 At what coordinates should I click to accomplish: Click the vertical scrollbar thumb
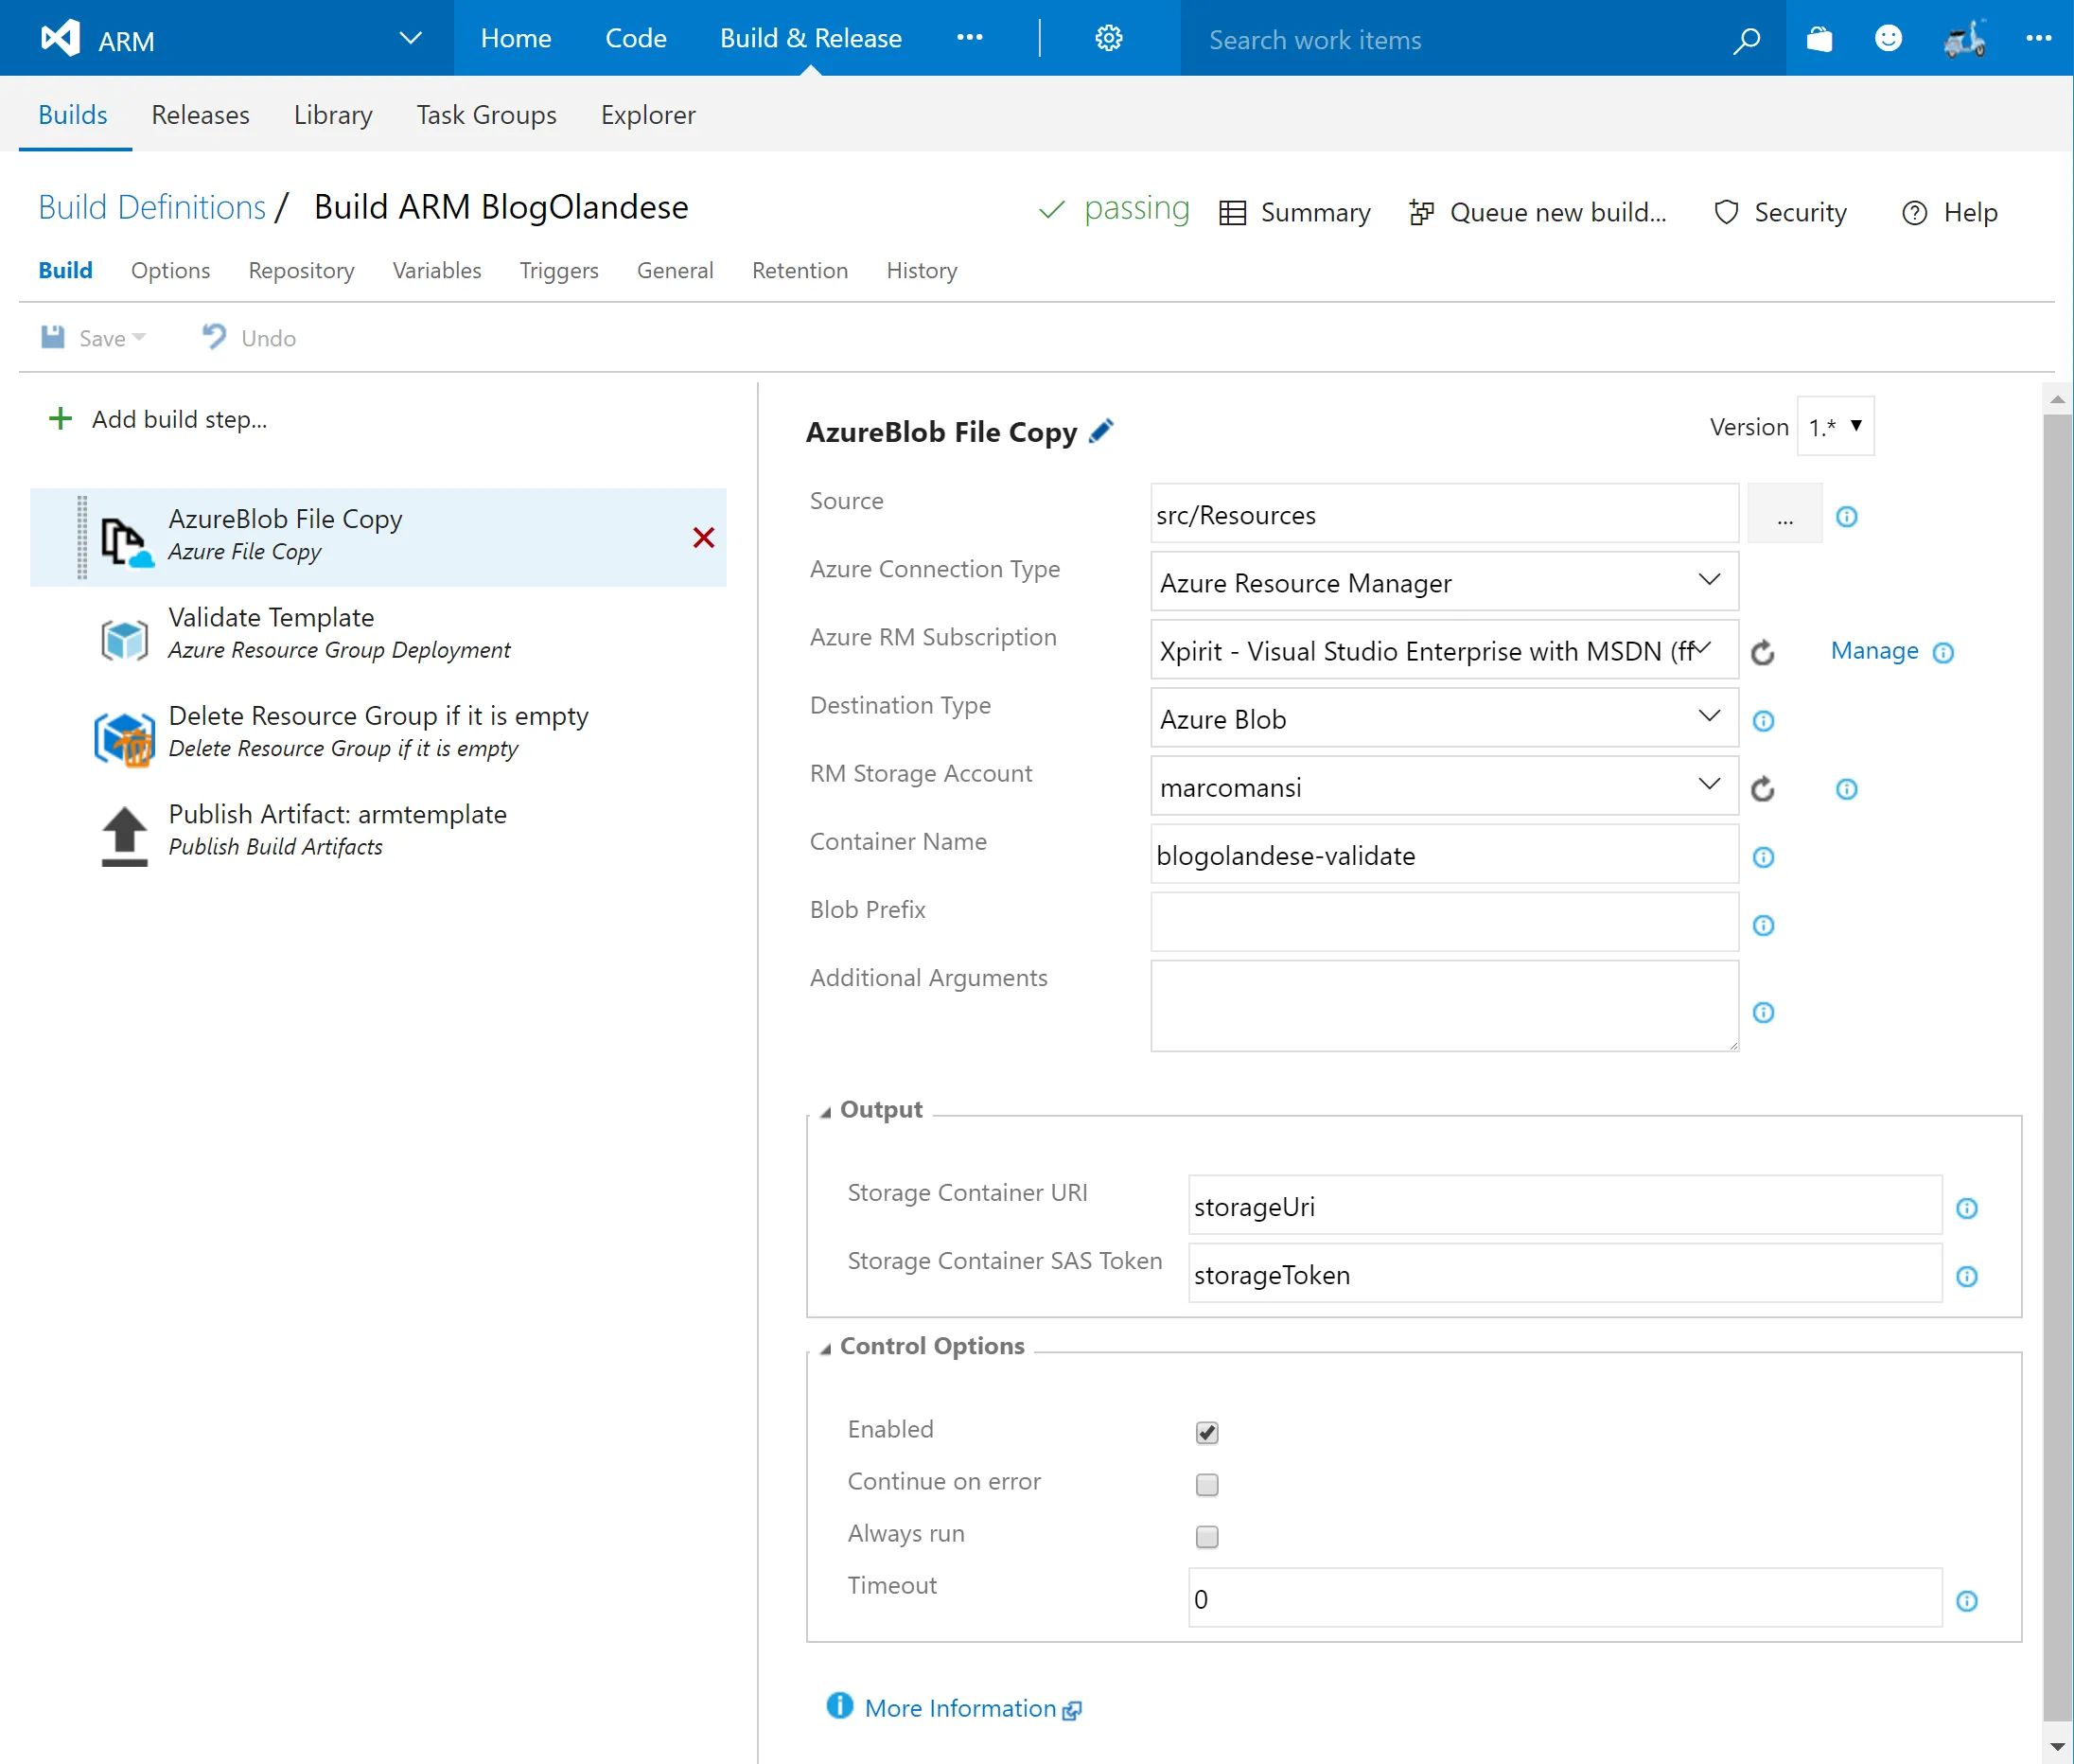(2057, 1070)
